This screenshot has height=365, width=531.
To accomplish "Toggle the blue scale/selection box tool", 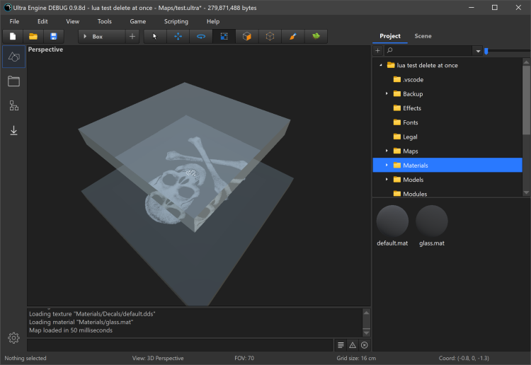I will tap(224, 36).
